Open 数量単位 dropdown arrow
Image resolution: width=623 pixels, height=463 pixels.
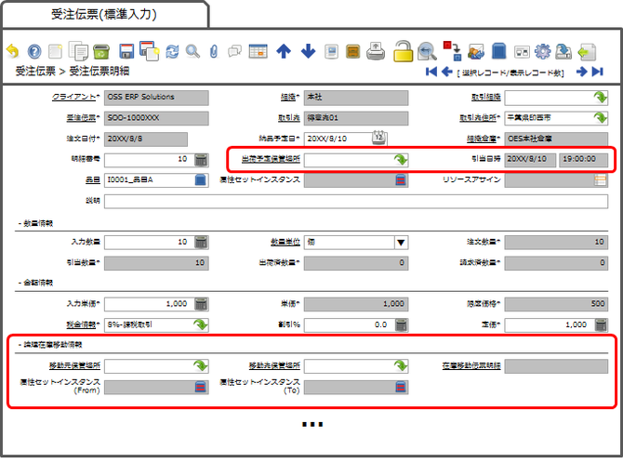[401, 243]
